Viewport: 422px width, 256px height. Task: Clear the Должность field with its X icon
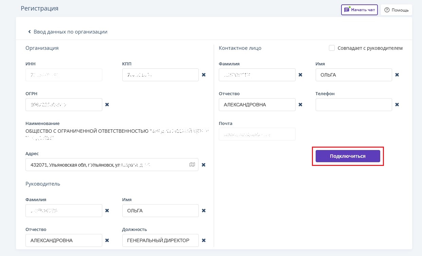pyautogui.click(x=204, y=240)
